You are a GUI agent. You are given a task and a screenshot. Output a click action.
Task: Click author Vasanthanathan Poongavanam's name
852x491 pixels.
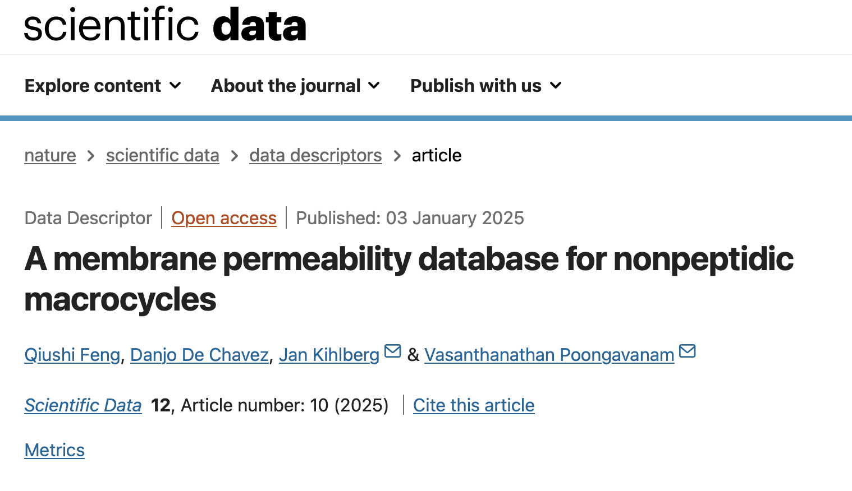[549, 355]
